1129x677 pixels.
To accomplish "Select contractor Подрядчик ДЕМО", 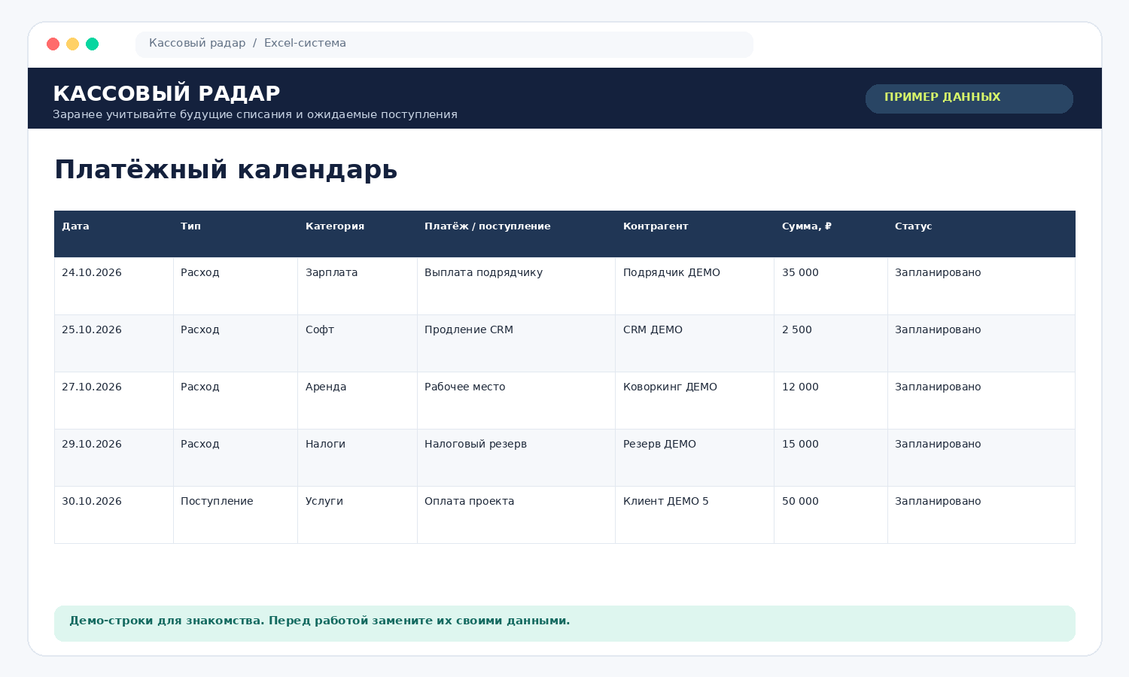I will coord(695,286).
